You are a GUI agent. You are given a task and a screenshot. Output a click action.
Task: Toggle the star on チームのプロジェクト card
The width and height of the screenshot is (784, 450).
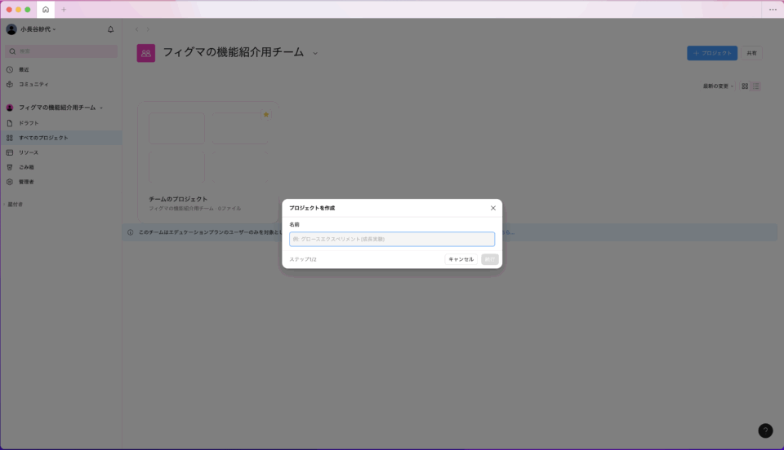pyautogui.click(x=265, y=115)
